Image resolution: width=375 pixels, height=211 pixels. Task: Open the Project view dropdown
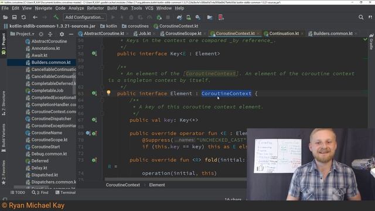pos(22,34)
